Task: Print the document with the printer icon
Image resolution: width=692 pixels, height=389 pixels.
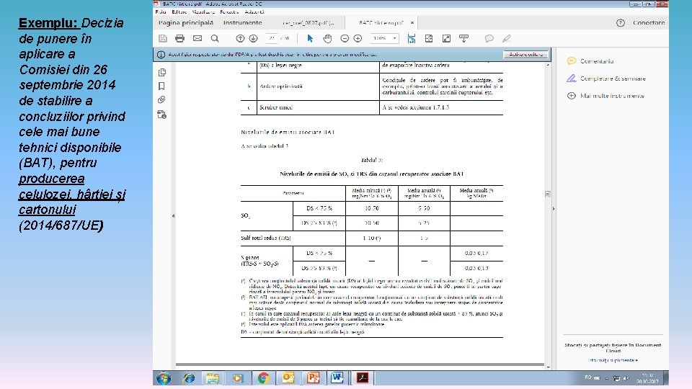Action: click(x=179, y=38)
